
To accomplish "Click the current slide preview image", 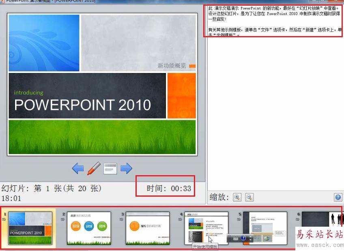I will coord(102,84).
